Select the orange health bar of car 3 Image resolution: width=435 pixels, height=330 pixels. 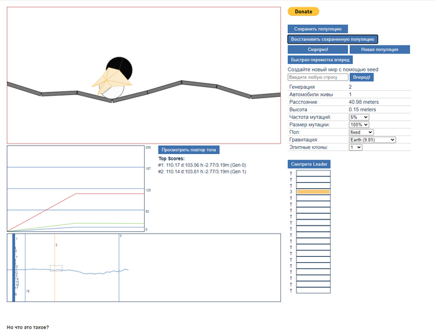coord(313,192)
